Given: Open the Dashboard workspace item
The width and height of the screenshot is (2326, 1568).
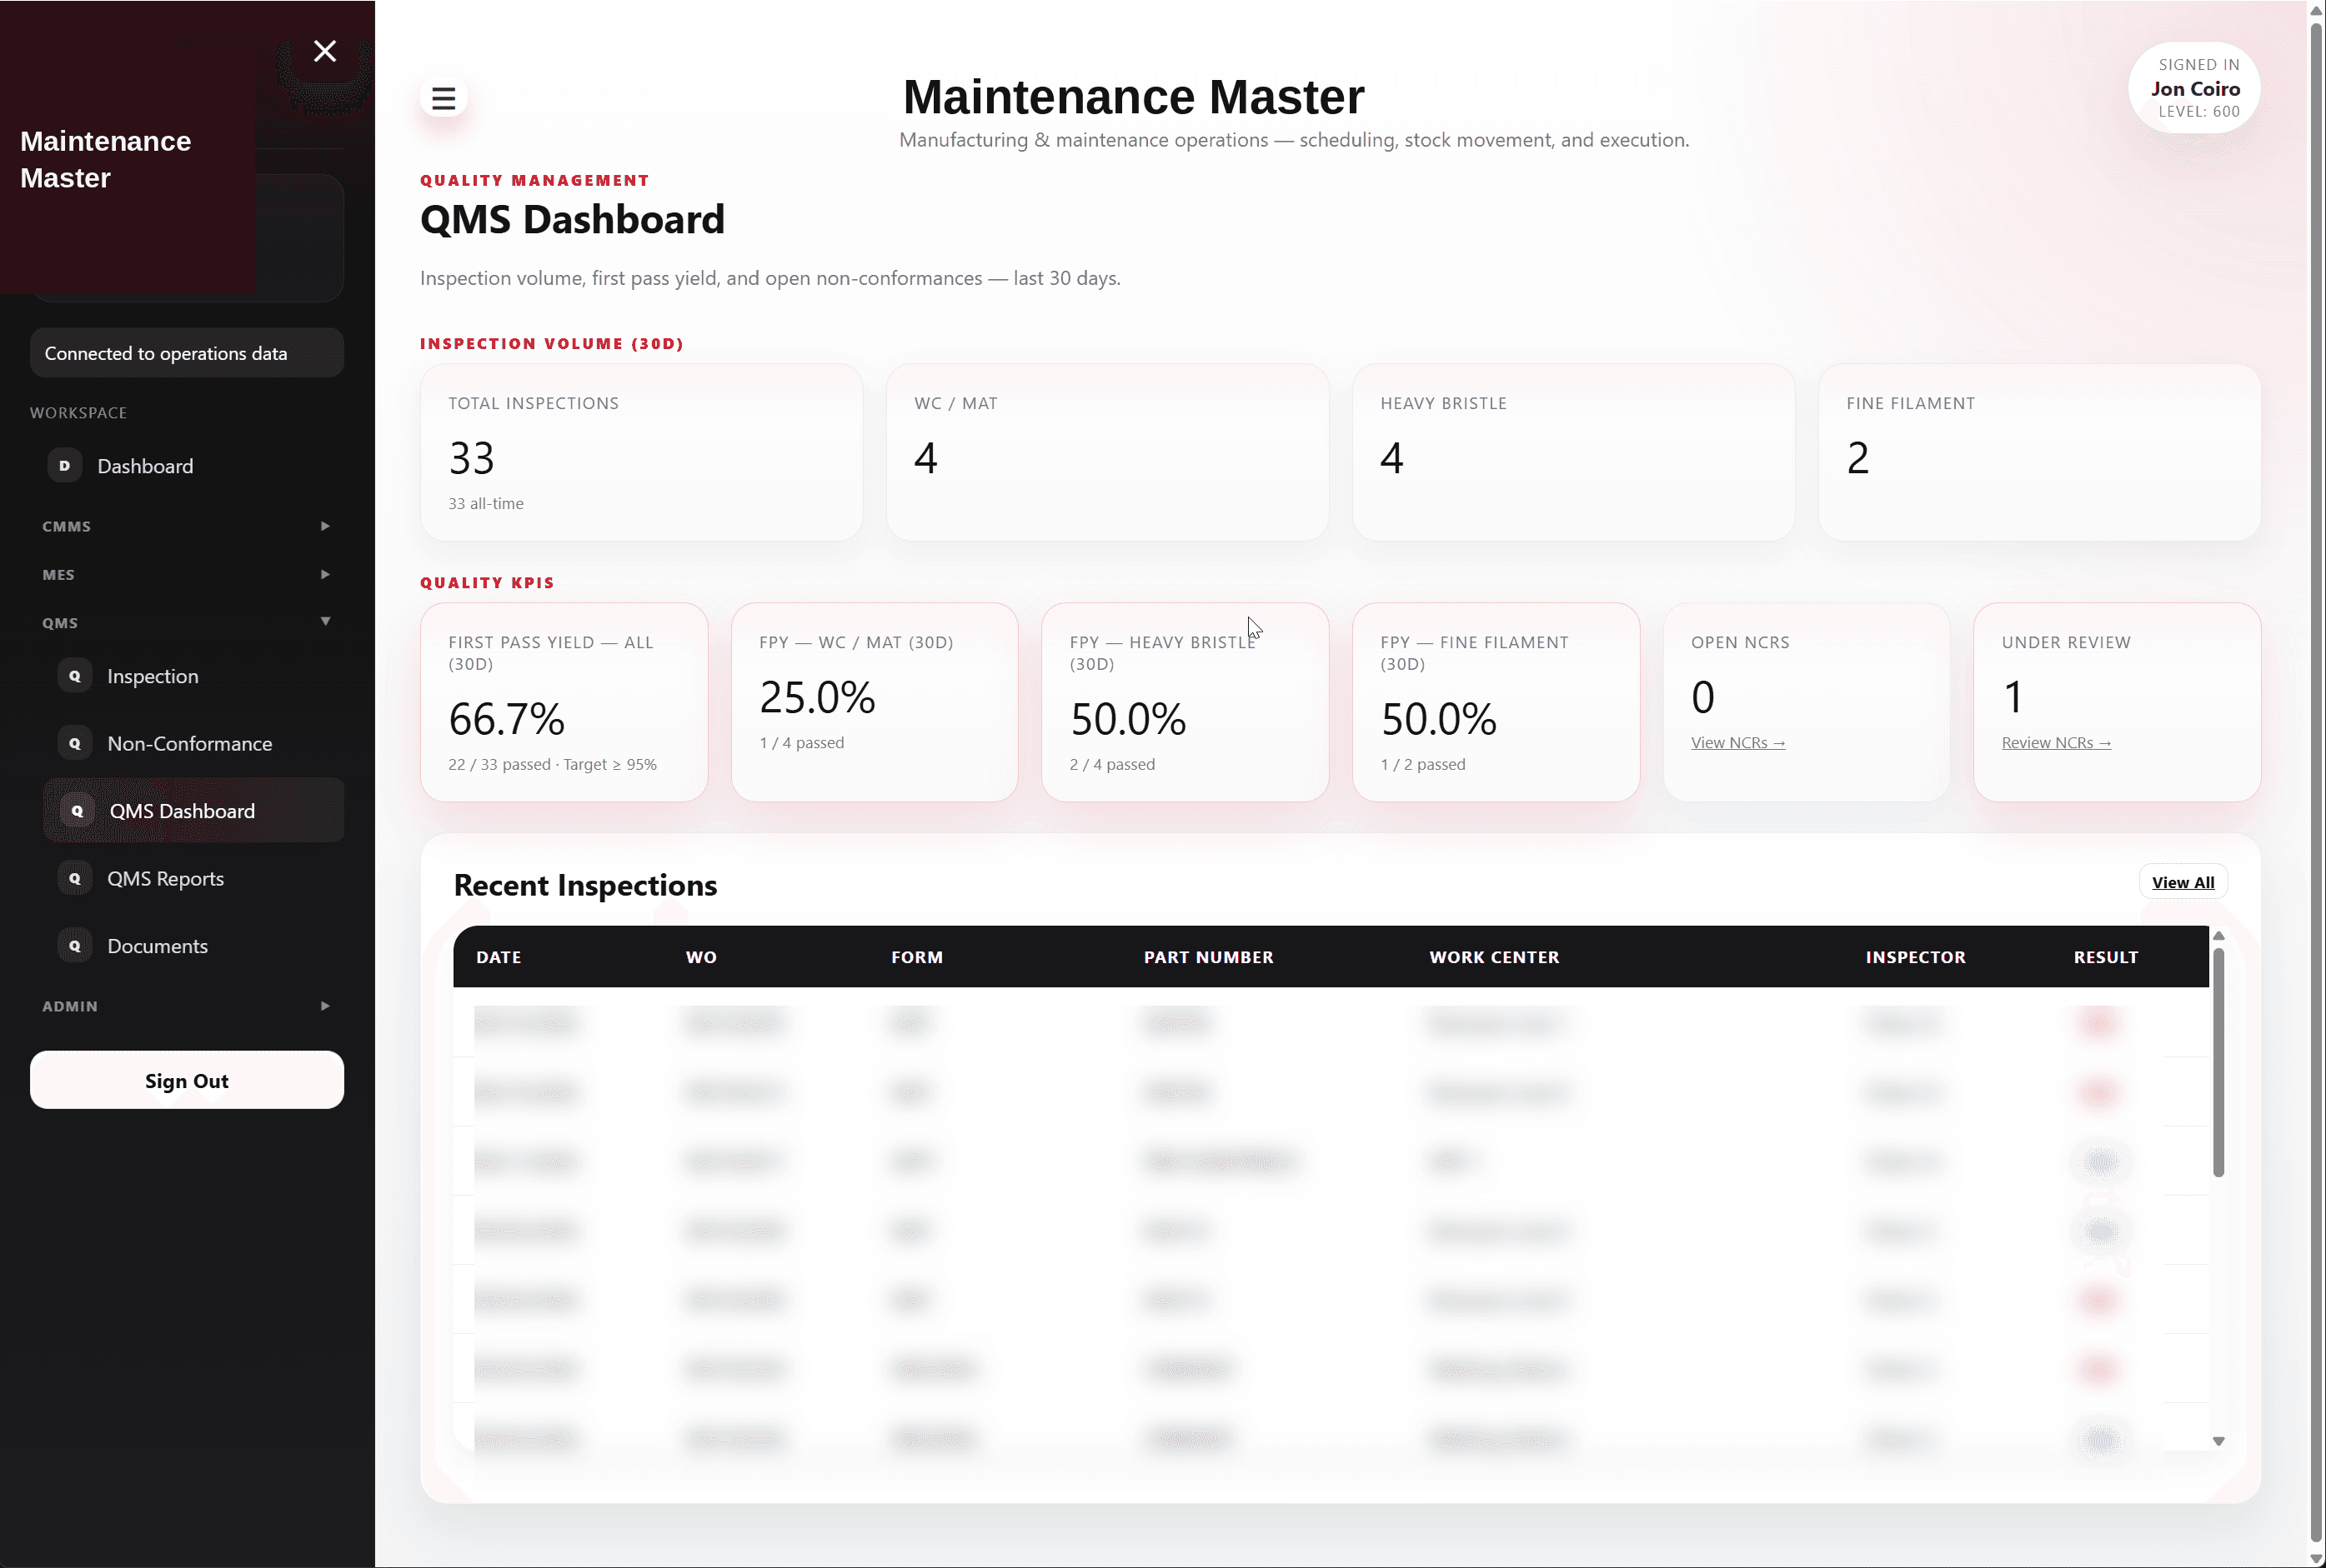Looking at the screenshot, I should click(187, 466).
